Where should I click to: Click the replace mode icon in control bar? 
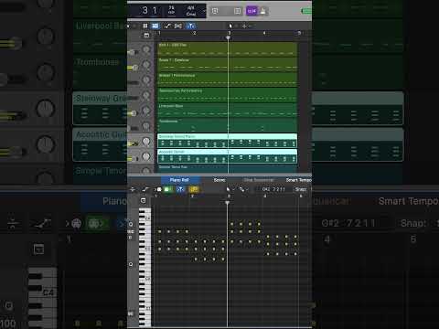coord(215,11)
